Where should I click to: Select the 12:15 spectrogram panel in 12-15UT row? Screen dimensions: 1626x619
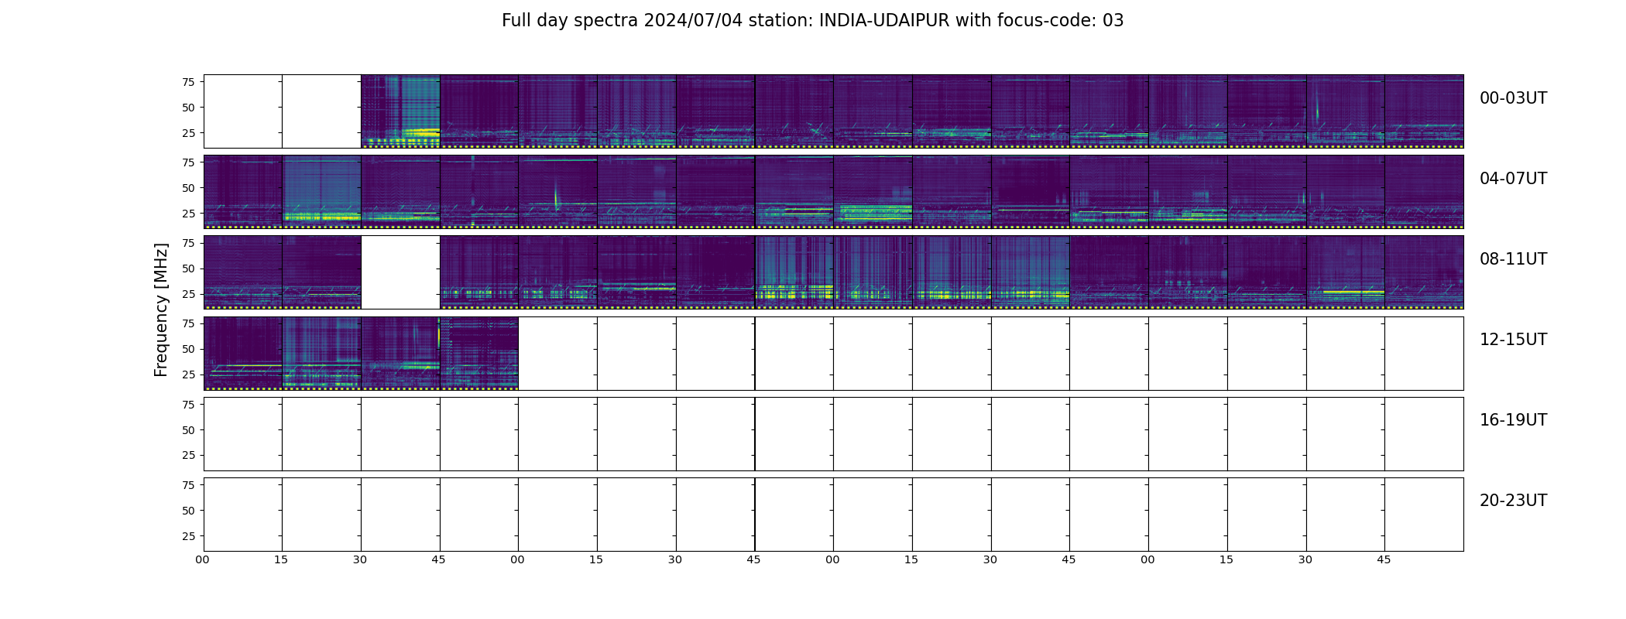(321, 353)
